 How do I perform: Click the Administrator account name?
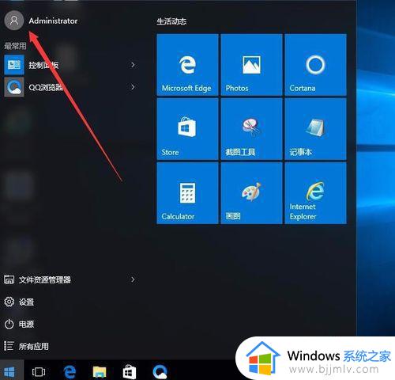tap(53, 21)
